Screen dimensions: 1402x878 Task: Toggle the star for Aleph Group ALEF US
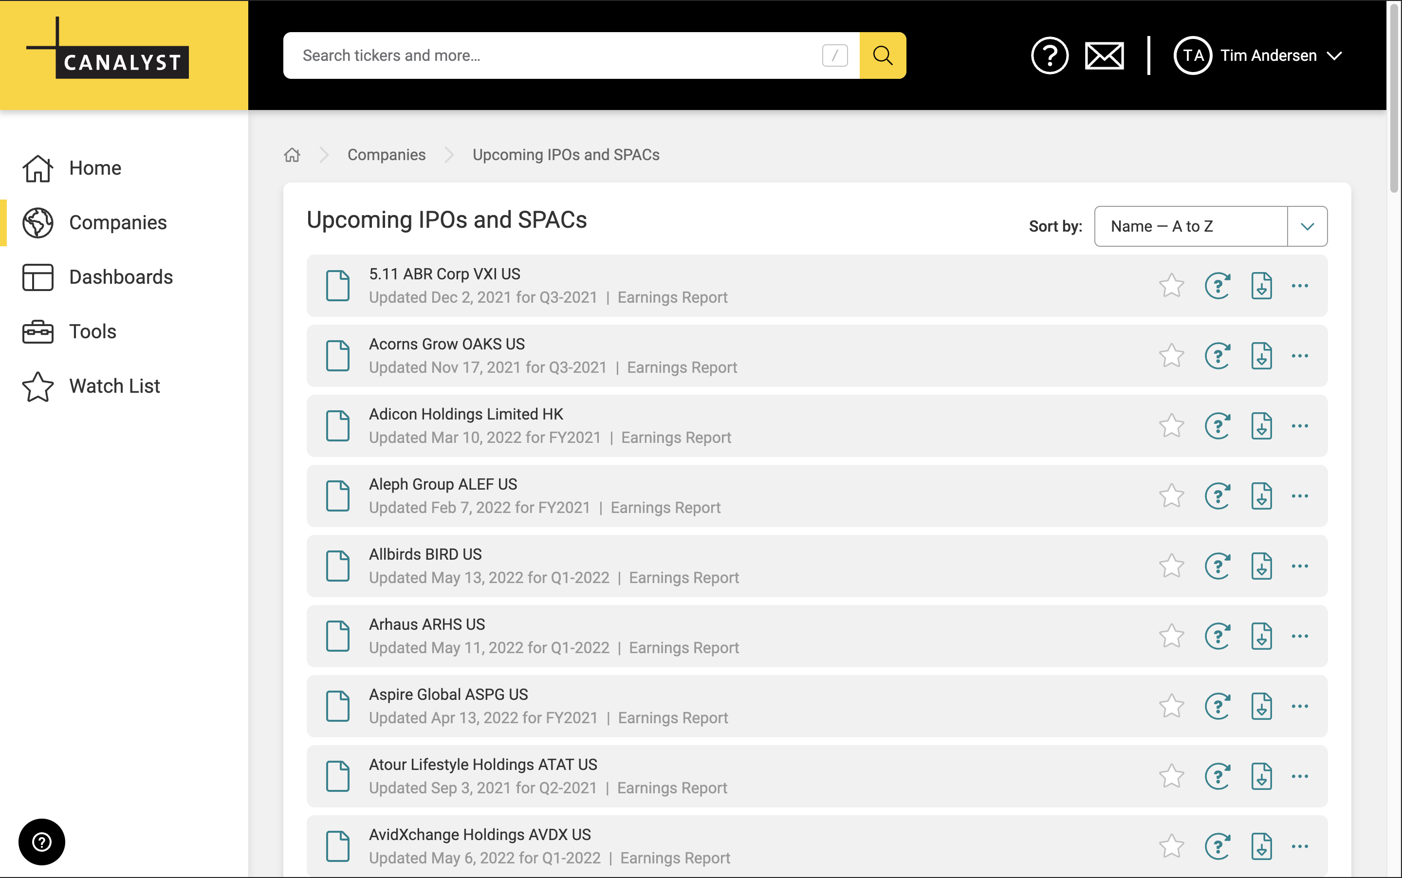coord(1171,496)
